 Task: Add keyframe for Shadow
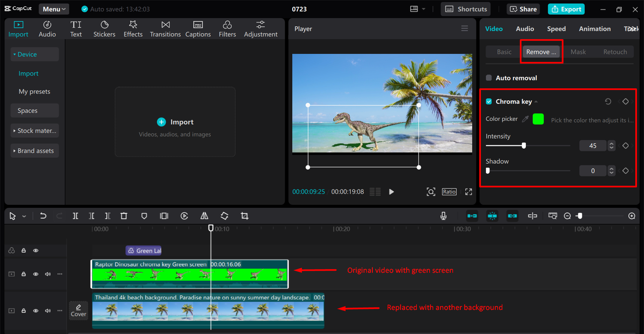pos(625,171)
